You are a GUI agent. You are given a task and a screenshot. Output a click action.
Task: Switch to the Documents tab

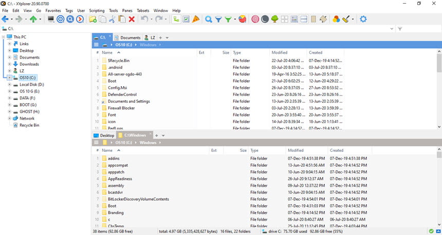click(127, 37)
